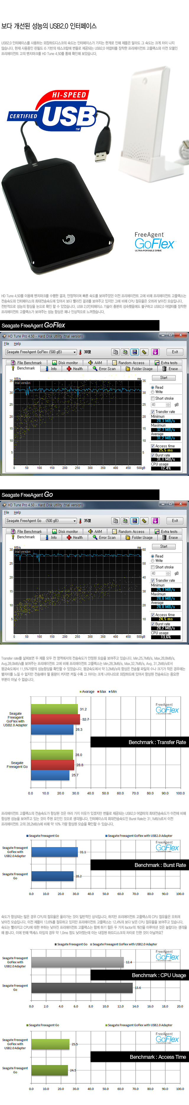Open Error Scan tab in FreeAgent Go window
Image resolution: width=189 pixels, height=1105 pixels.
pos(104,537)
